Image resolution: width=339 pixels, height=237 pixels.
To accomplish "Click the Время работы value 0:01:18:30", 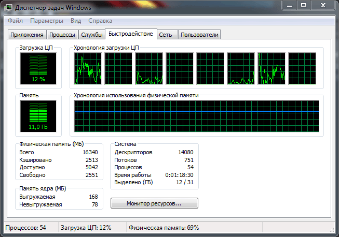I will [x=179, y=175].
